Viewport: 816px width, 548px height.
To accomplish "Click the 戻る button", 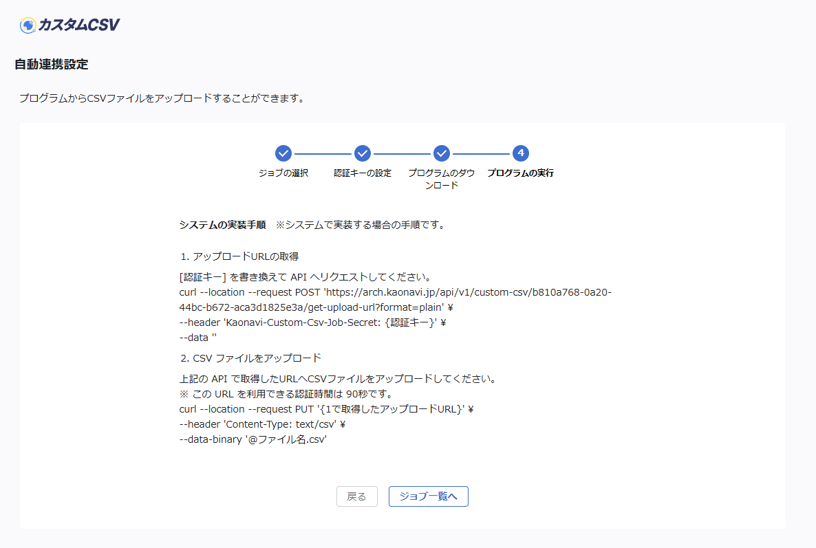I will pyautogui.click(x=356, y=496).
